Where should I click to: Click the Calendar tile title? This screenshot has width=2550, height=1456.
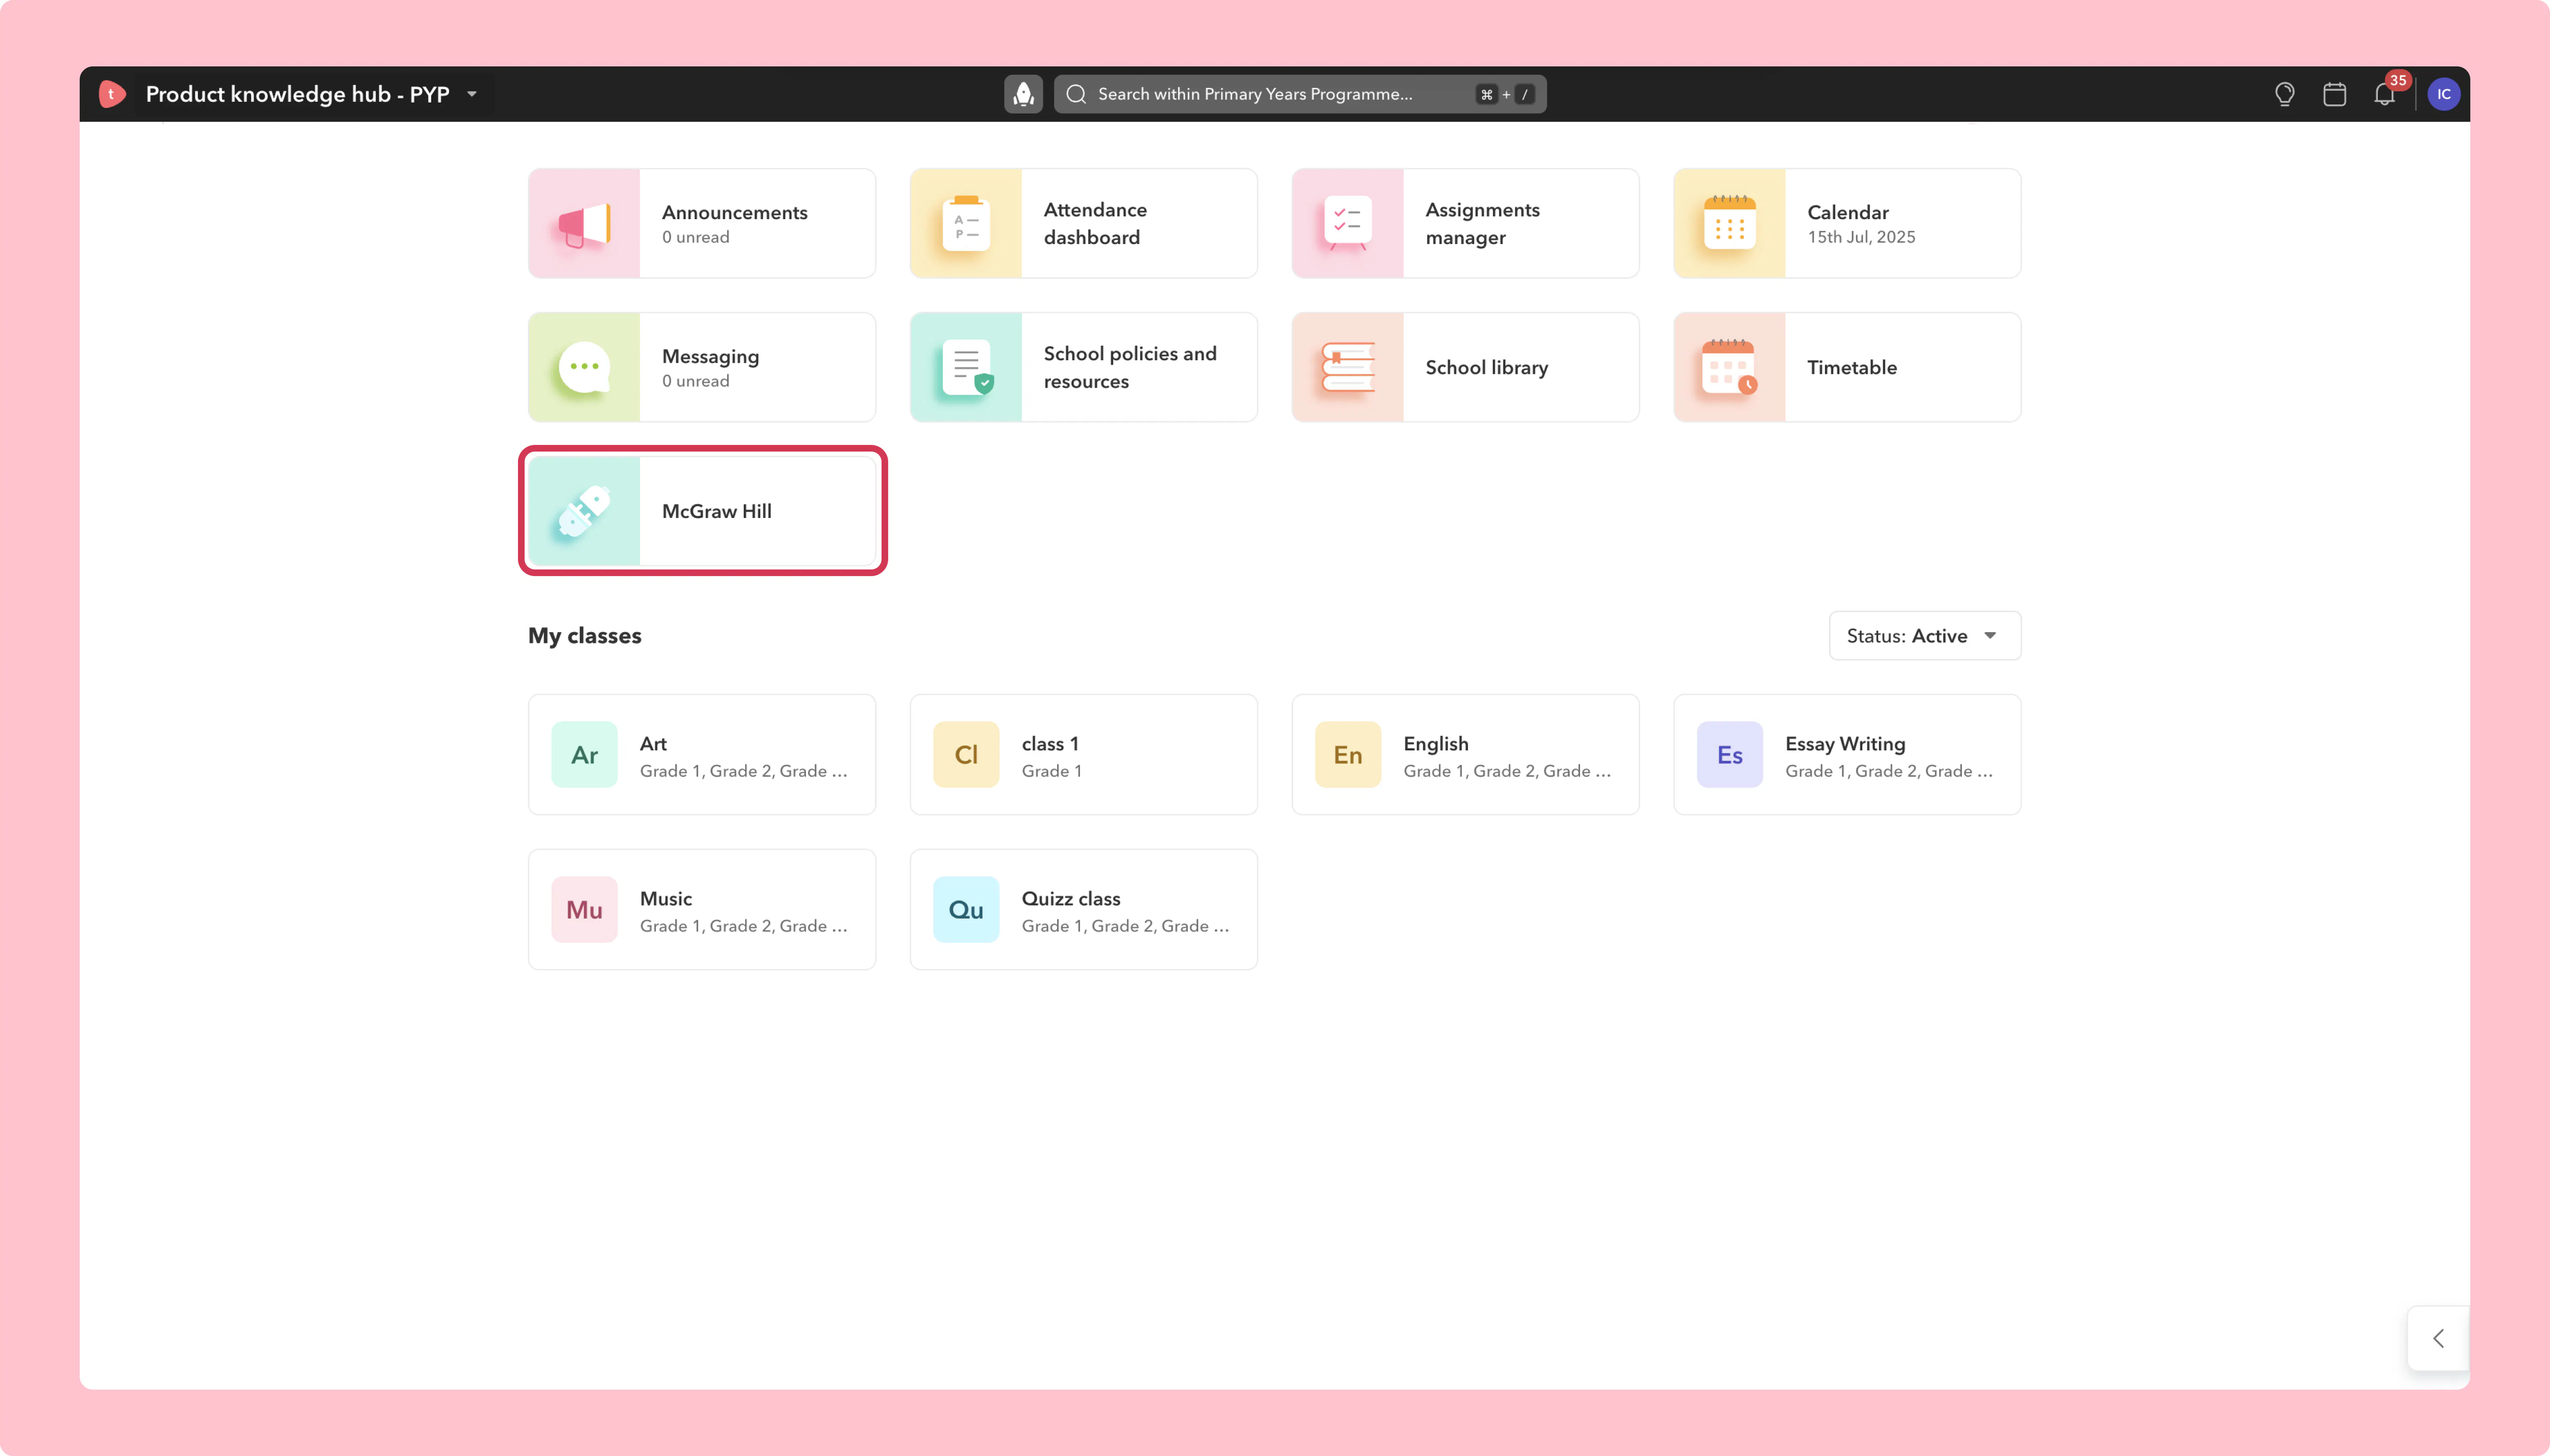pyautogui.click(x=1848, y=212)
